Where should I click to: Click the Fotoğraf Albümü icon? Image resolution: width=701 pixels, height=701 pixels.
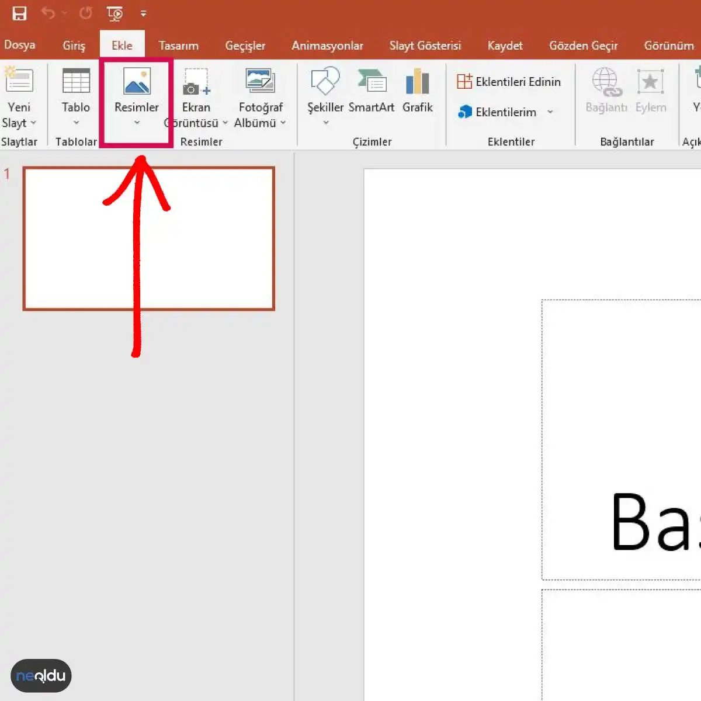click(x=261, y=81)
